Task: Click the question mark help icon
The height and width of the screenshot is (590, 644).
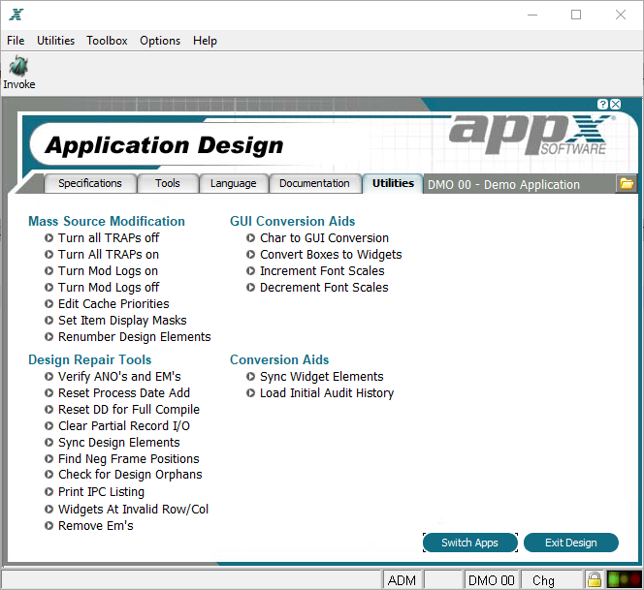Action: [602, 105]
